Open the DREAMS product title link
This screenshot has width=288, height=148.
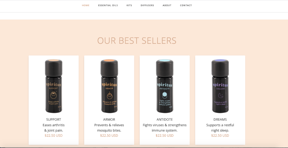220,119
